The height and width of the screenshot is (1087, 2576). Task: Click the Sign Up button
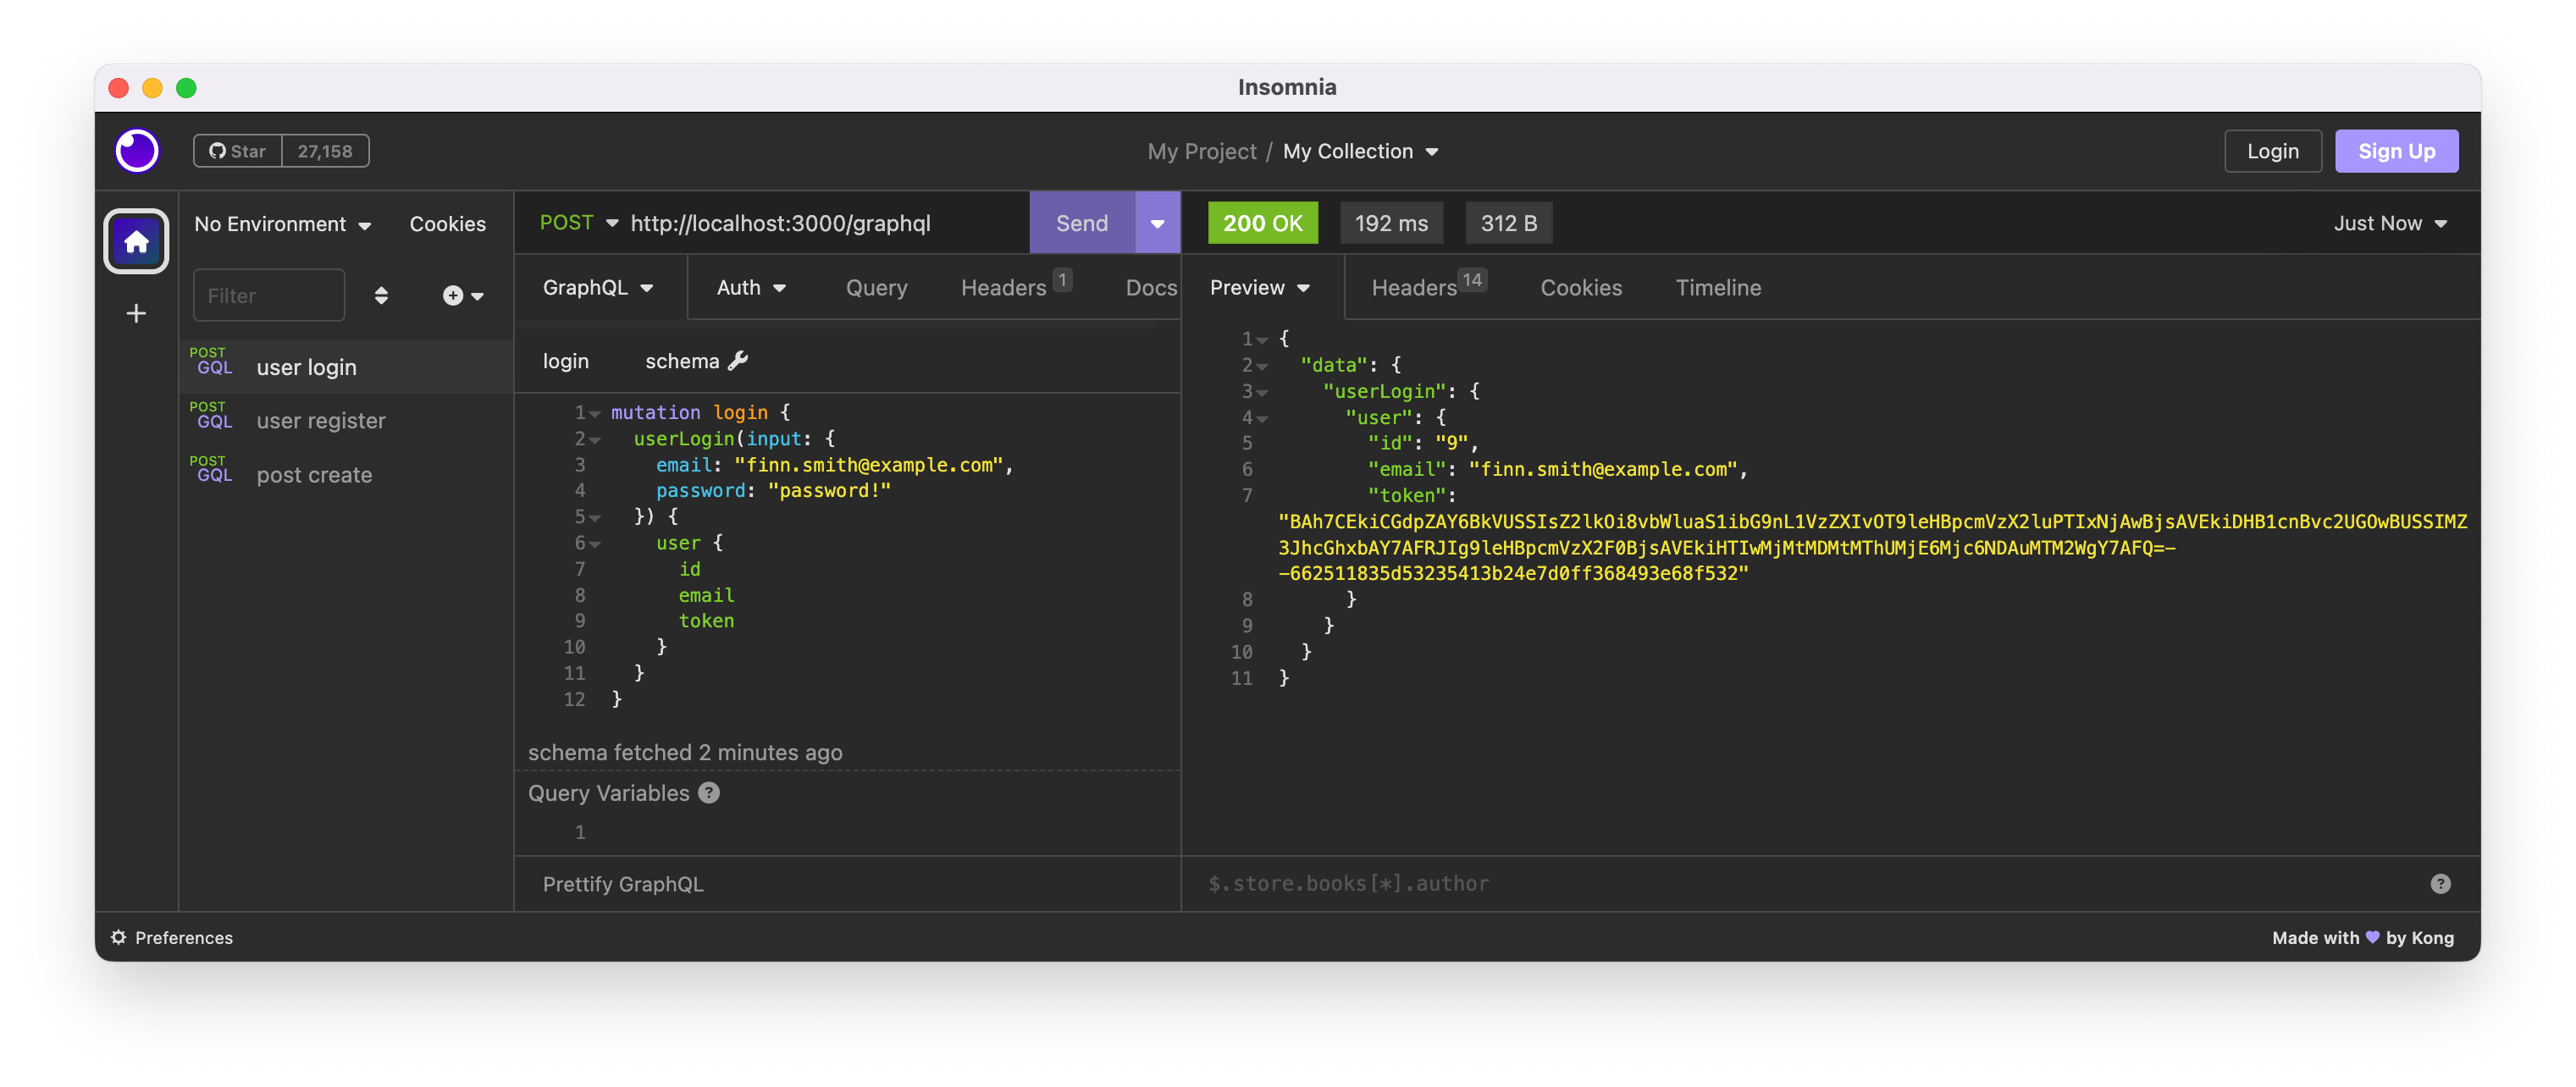(2396, 151)
